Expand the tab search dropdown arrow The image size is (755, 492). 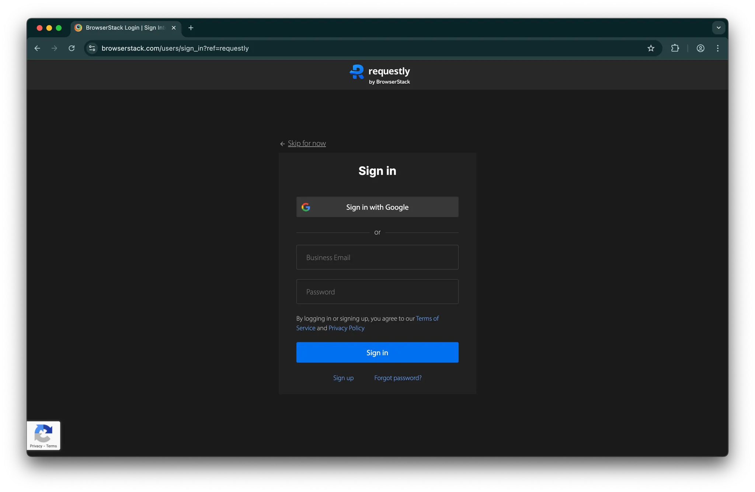(x=718, y=28)
